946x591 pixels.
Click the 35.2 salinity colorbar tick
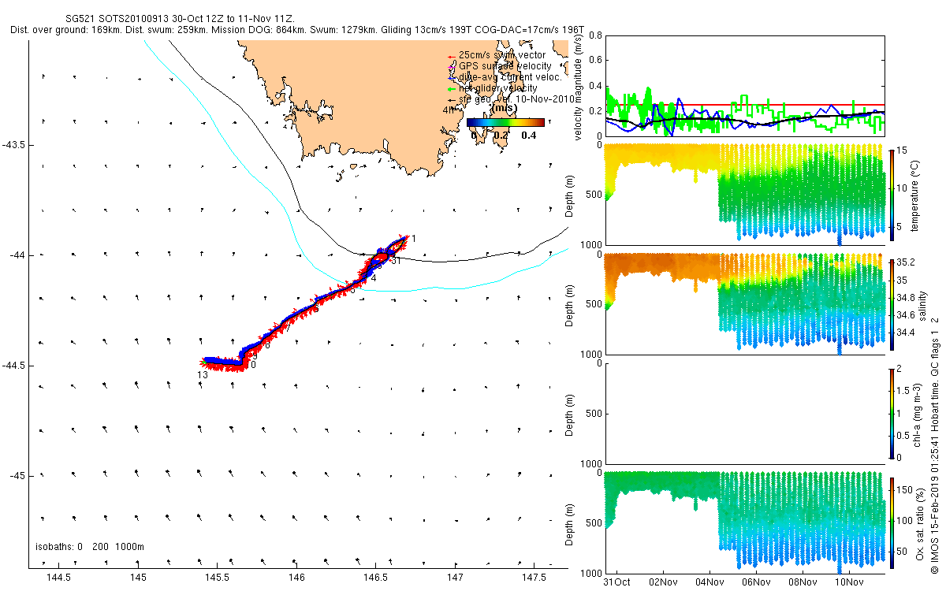[x=906, y=262]
